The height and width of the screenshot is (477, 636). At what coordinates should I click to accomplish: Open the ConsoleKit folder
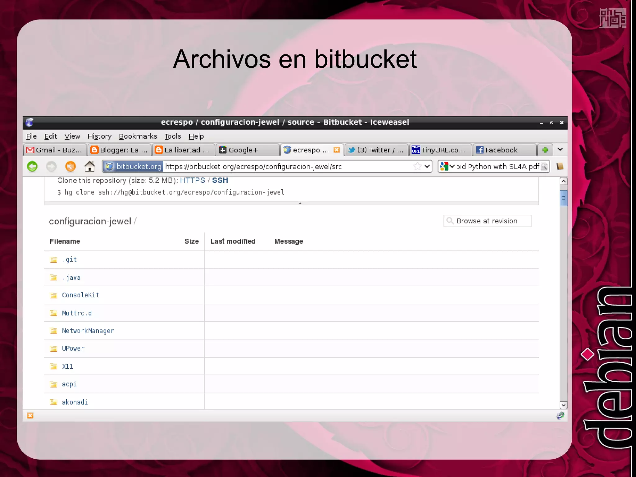(80, 295)
